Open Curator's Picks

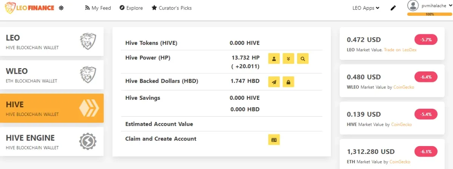pyautogui.click(x=172, y=8)
